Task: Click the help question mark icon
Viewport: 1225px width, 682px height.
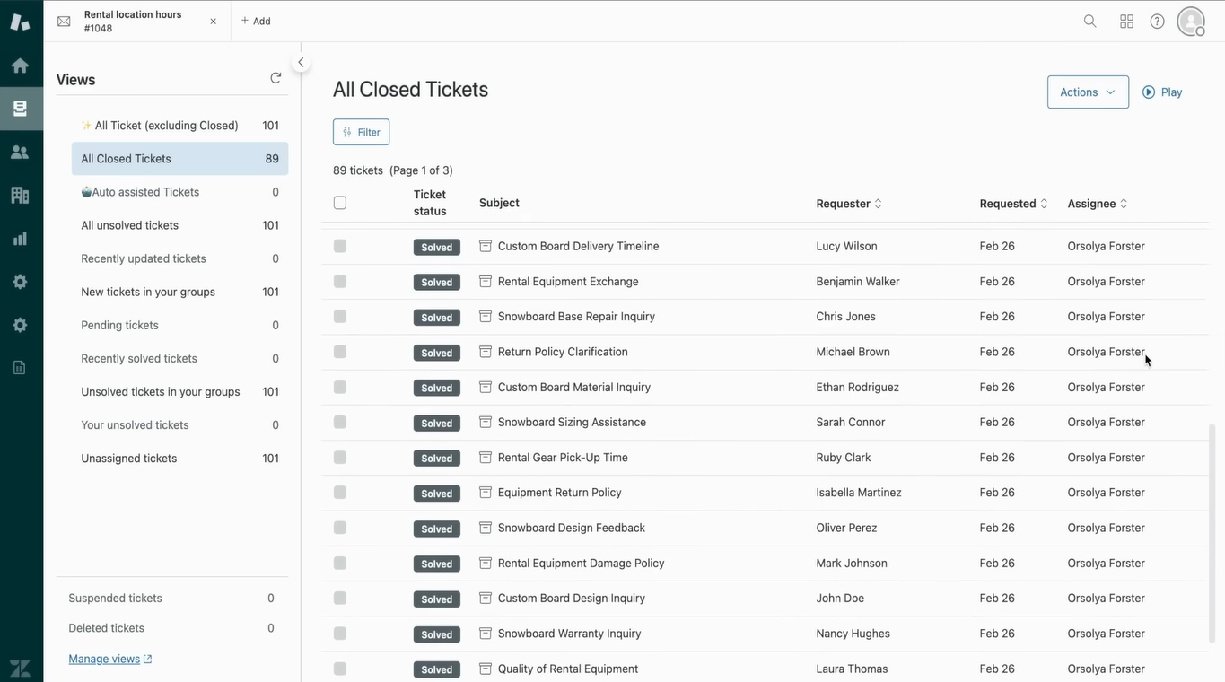Action: tap(1158, 22)
